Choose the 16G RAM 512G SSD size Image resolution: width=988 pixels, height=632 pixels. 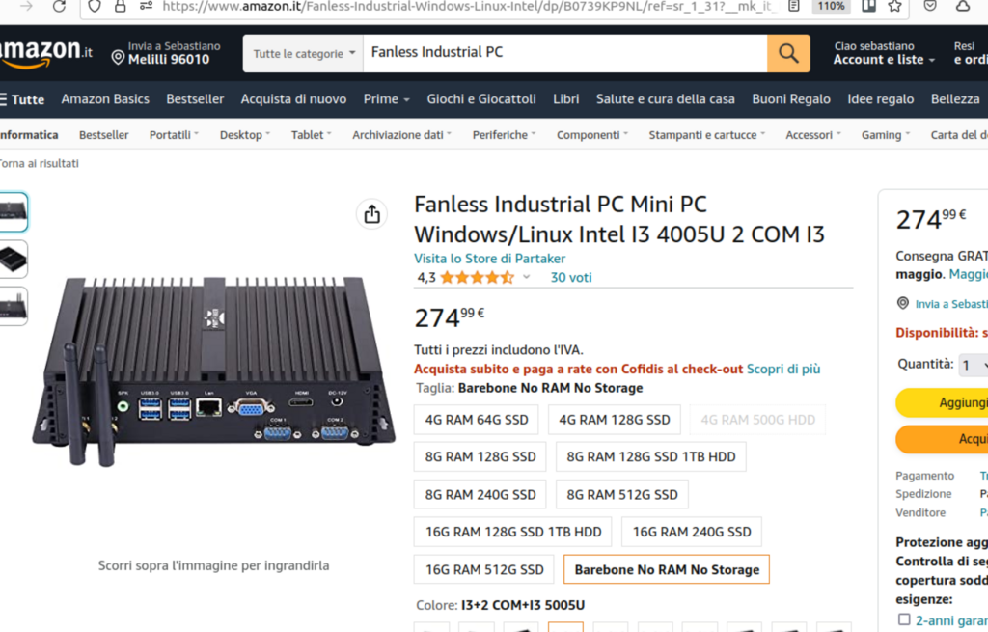tap(484, 570)
